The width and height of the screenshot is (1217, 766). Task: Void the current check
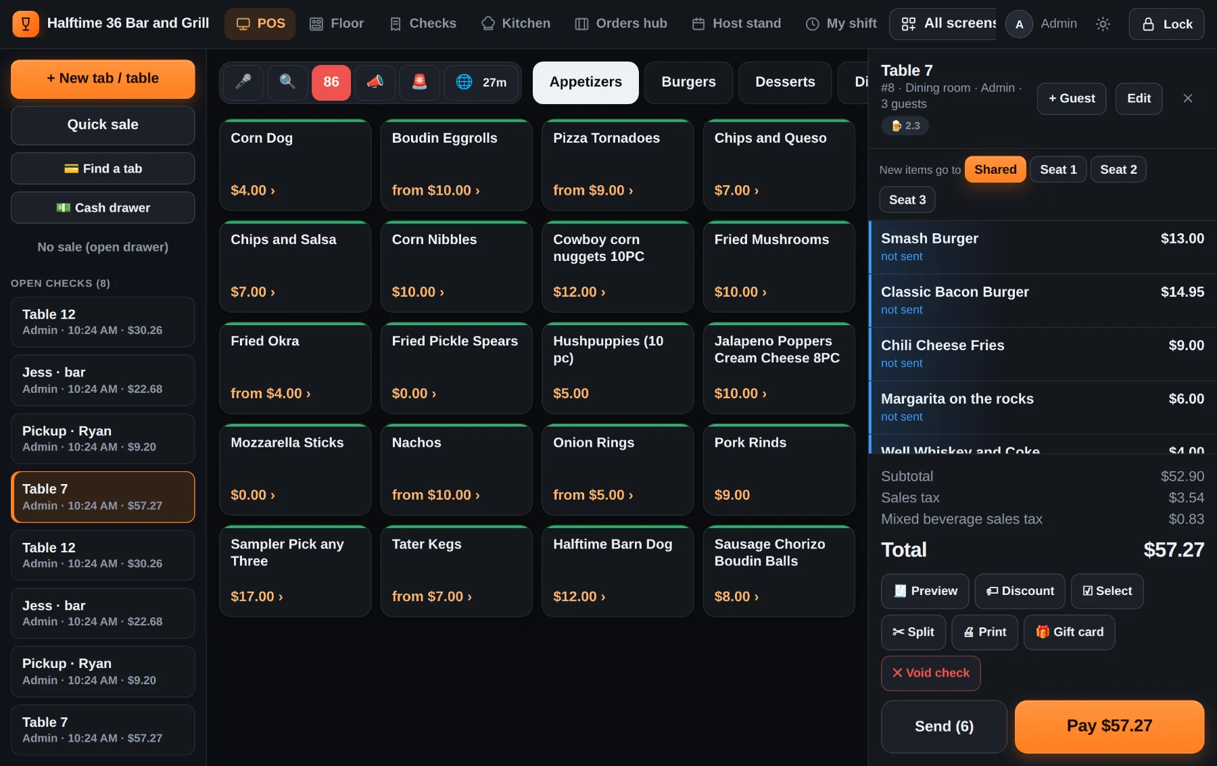pos(930,673)
